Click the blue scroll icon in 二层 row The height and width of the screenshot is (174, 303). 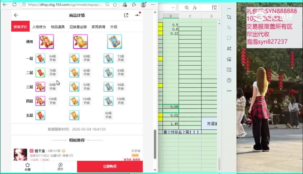point(108,72)
